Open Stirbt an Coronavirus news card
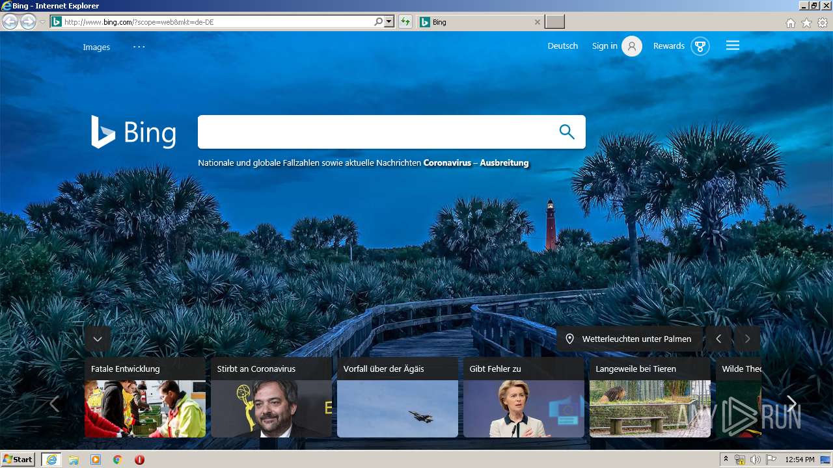Viewport: 833px width, 468px height. pyautogui.click(x=271, y=397)
